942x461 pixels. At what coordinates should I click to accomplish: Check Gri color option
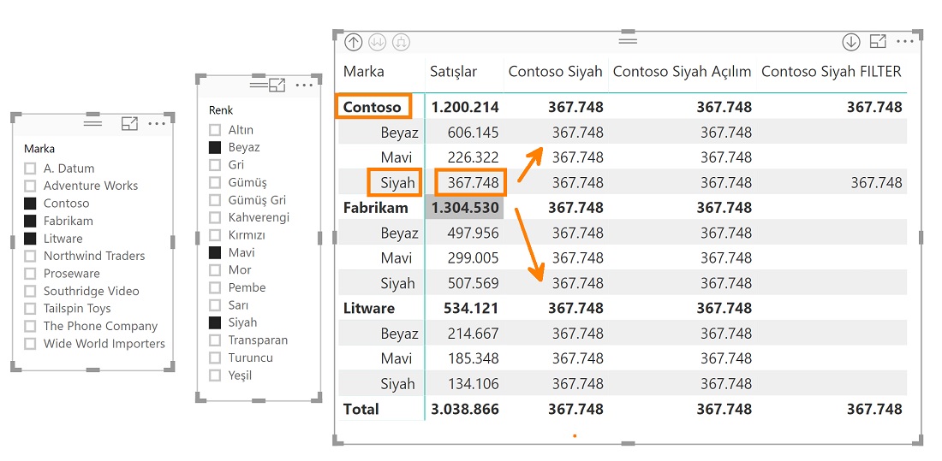coord(214,164)
